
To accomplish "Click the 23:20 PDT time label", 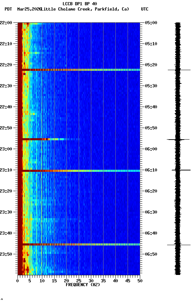I will [x=6, y=191].
